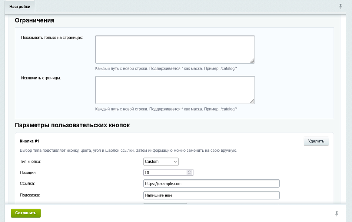The height and width of the screenshot is (222, 352).
Task: Grab resize handle of 'Показывать только на страницах' textarea
Action: [252, 61]
